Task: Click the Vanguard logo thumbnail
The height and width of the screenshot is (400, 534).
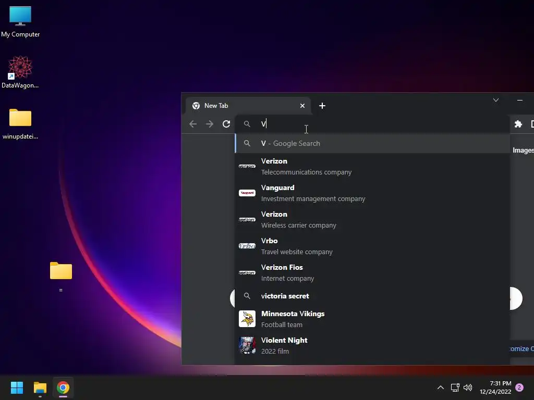Action: click(x=247, y=193)
